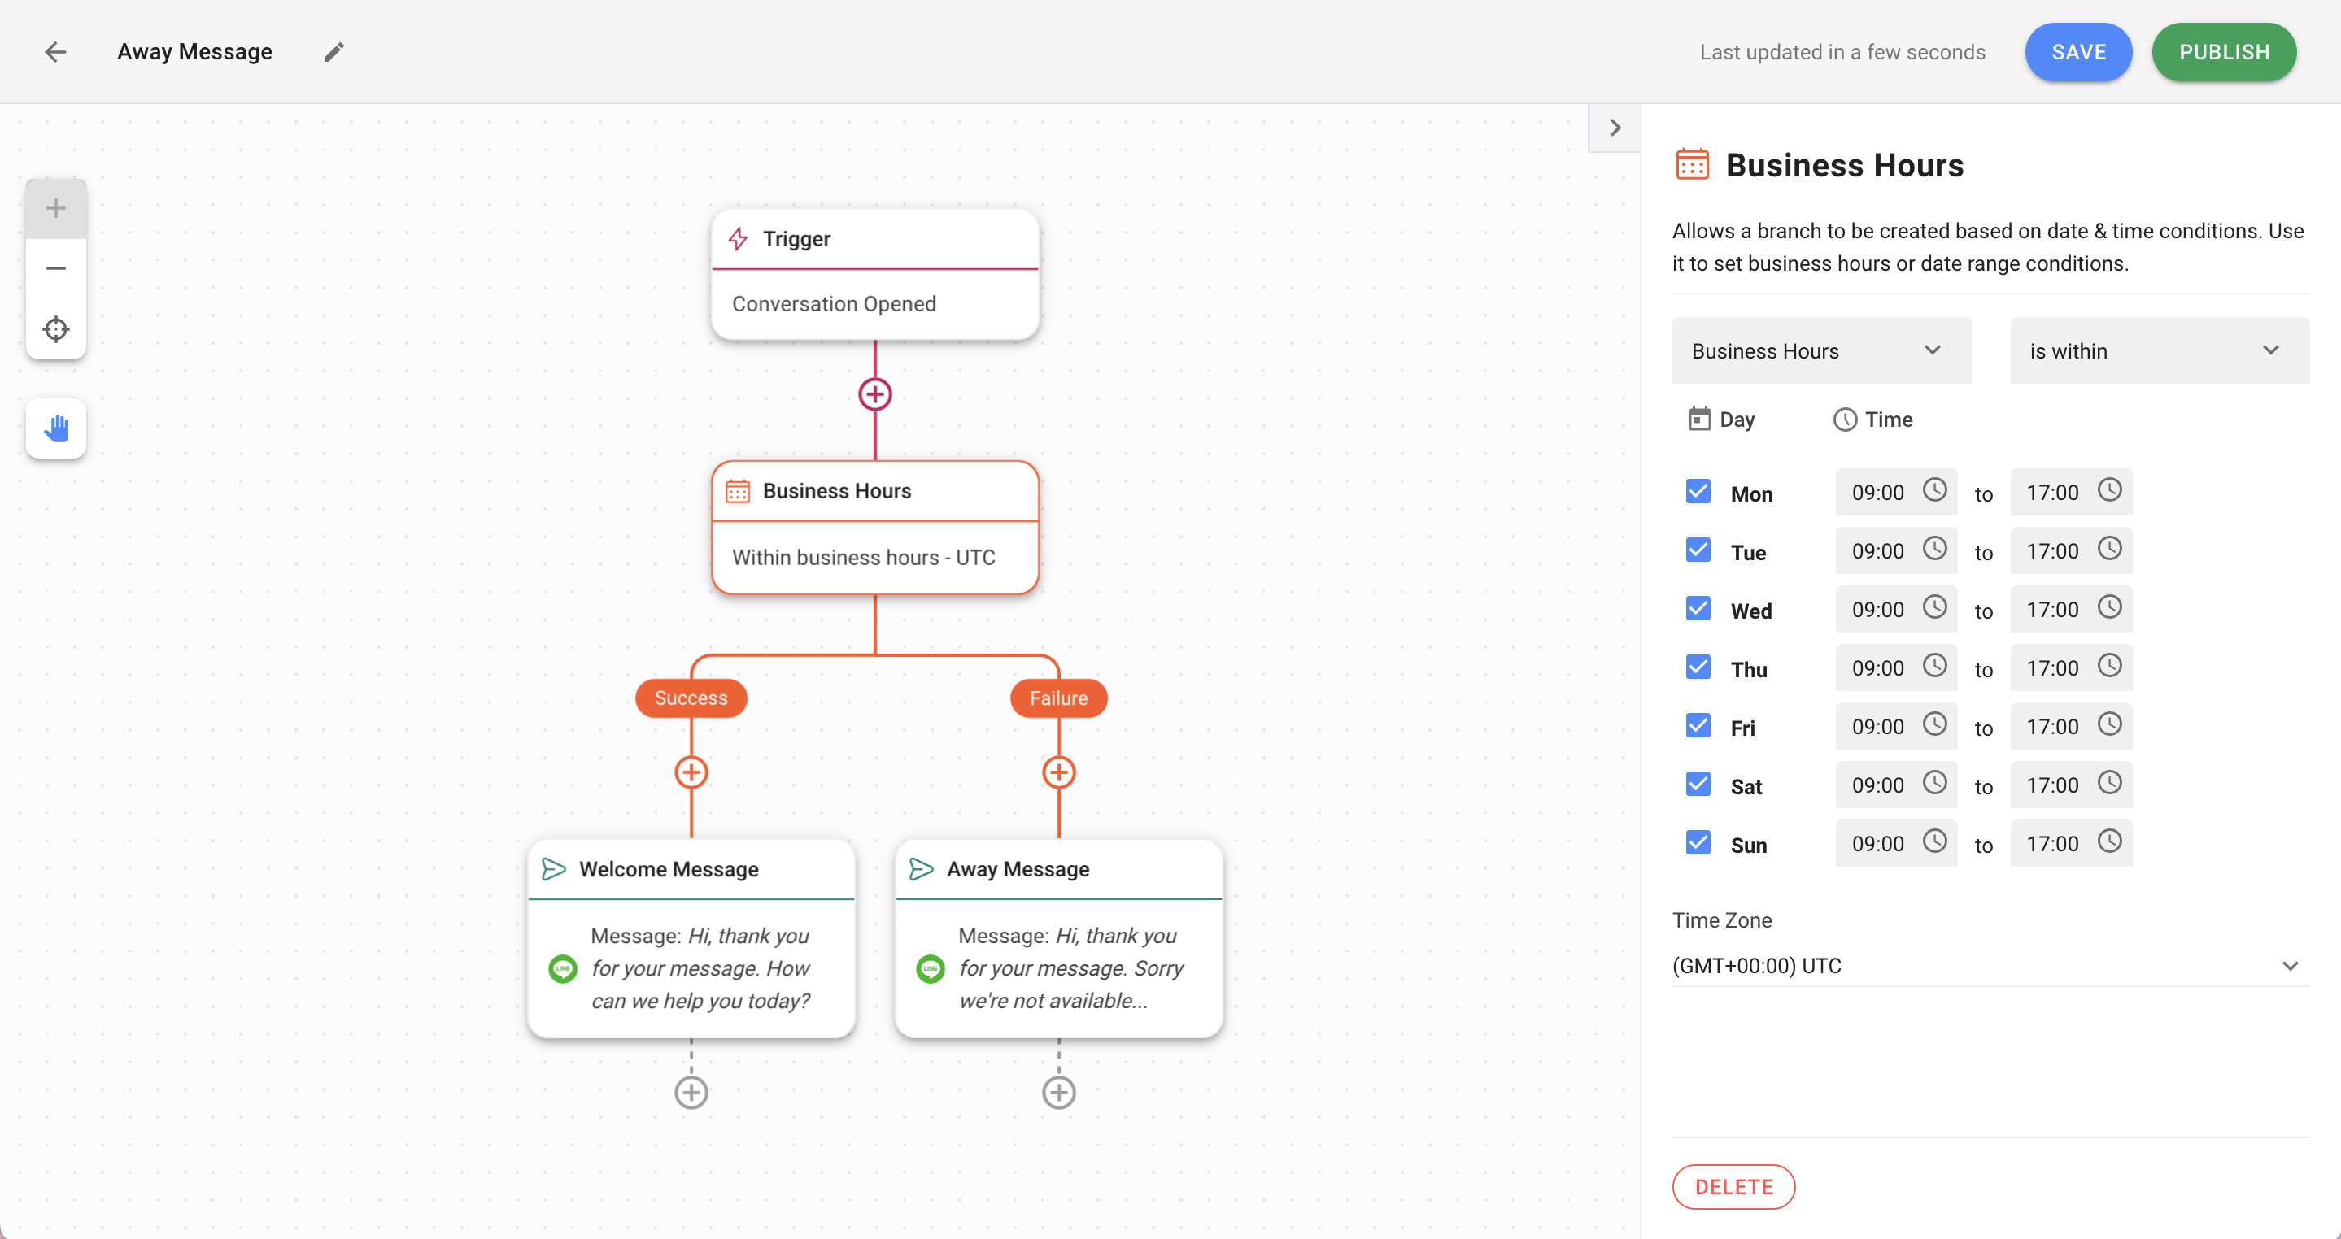This screenshot has width=2341, height=1239.
Task: Click the zoom out minus icon
Action: click(x=56, y=267)
